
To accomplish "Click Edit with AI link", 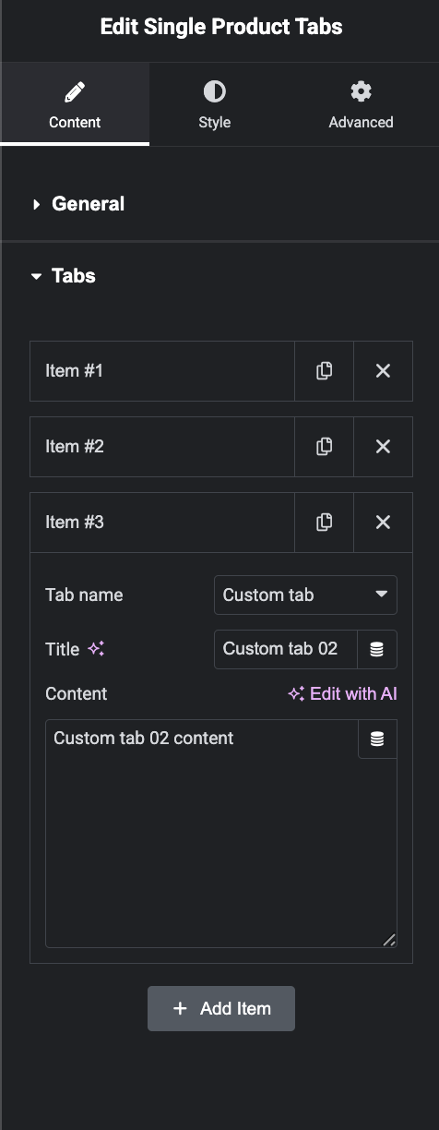I will click(x=342, y=693).
